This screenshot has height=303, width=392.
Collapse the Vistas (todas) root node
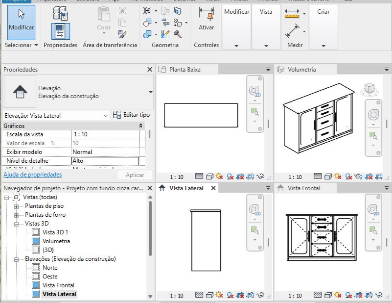click(7, 198)
